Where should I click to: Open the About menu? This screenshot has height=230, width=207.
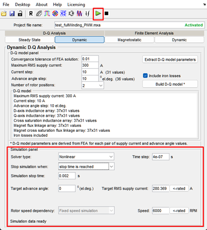(x=42, y=4)
